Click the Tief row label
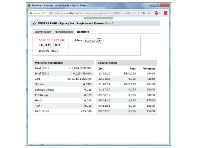This screenshot has width=197, height=148. [x=37, y=106]
